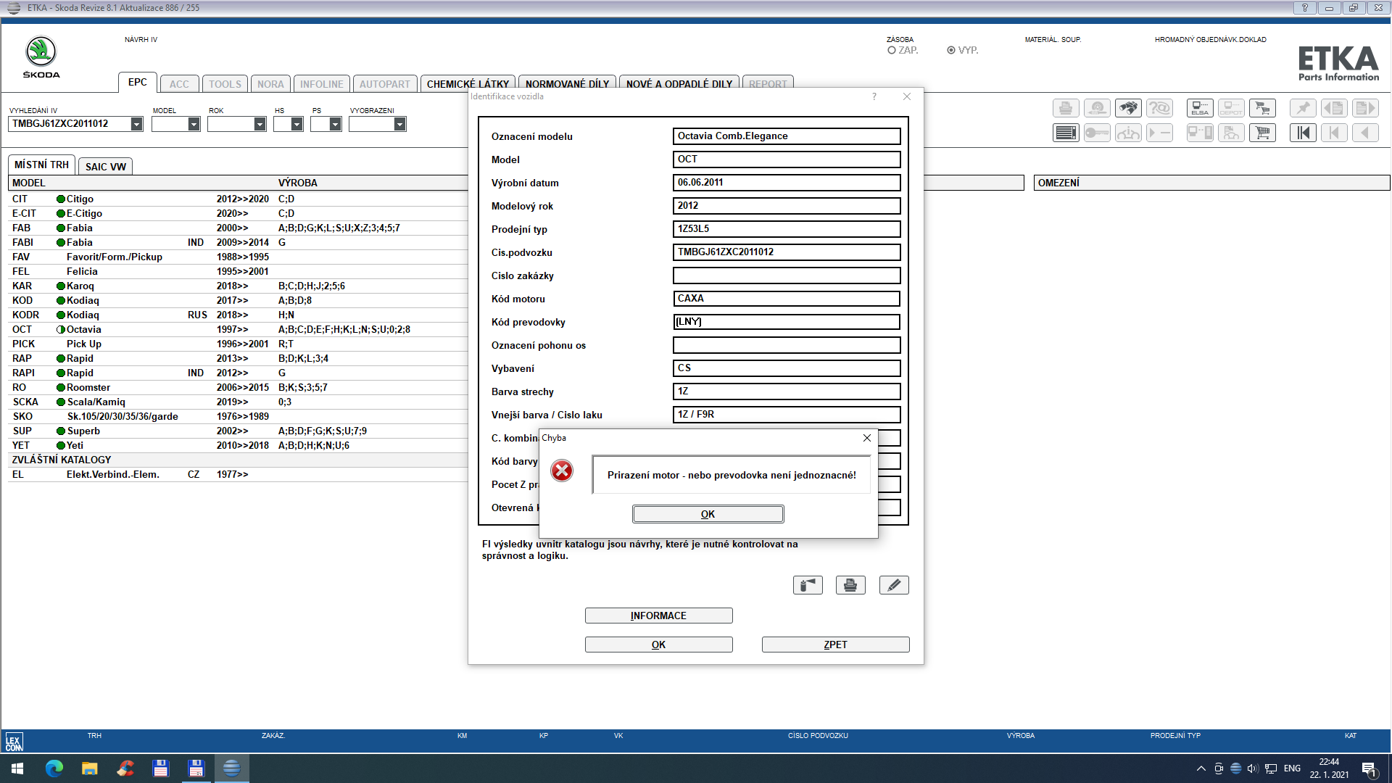Select the VYP. stock radio button
The width and height of the screenshot is (1392, 783).
coord(951,50)
